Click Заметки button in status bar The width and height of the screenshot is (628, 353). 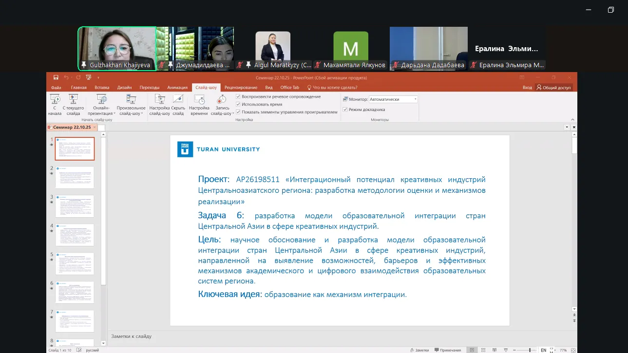click(x=419, y=350)
